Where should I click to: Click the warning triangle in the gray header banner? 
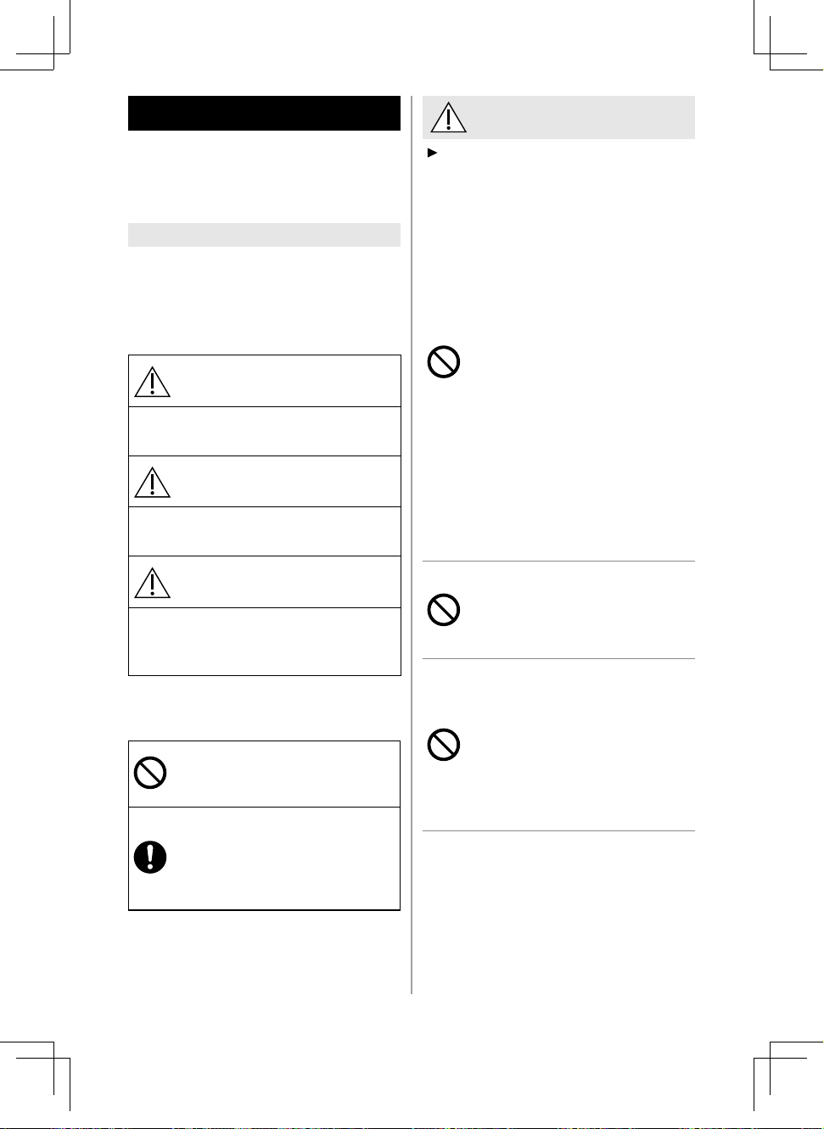pos(448,117)
